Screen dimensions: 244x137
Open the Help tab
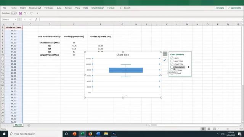click(85, 8)
